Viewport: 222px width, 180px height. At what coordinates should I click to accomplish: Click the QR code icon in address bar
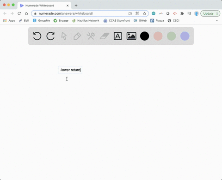tap(137, 13)
